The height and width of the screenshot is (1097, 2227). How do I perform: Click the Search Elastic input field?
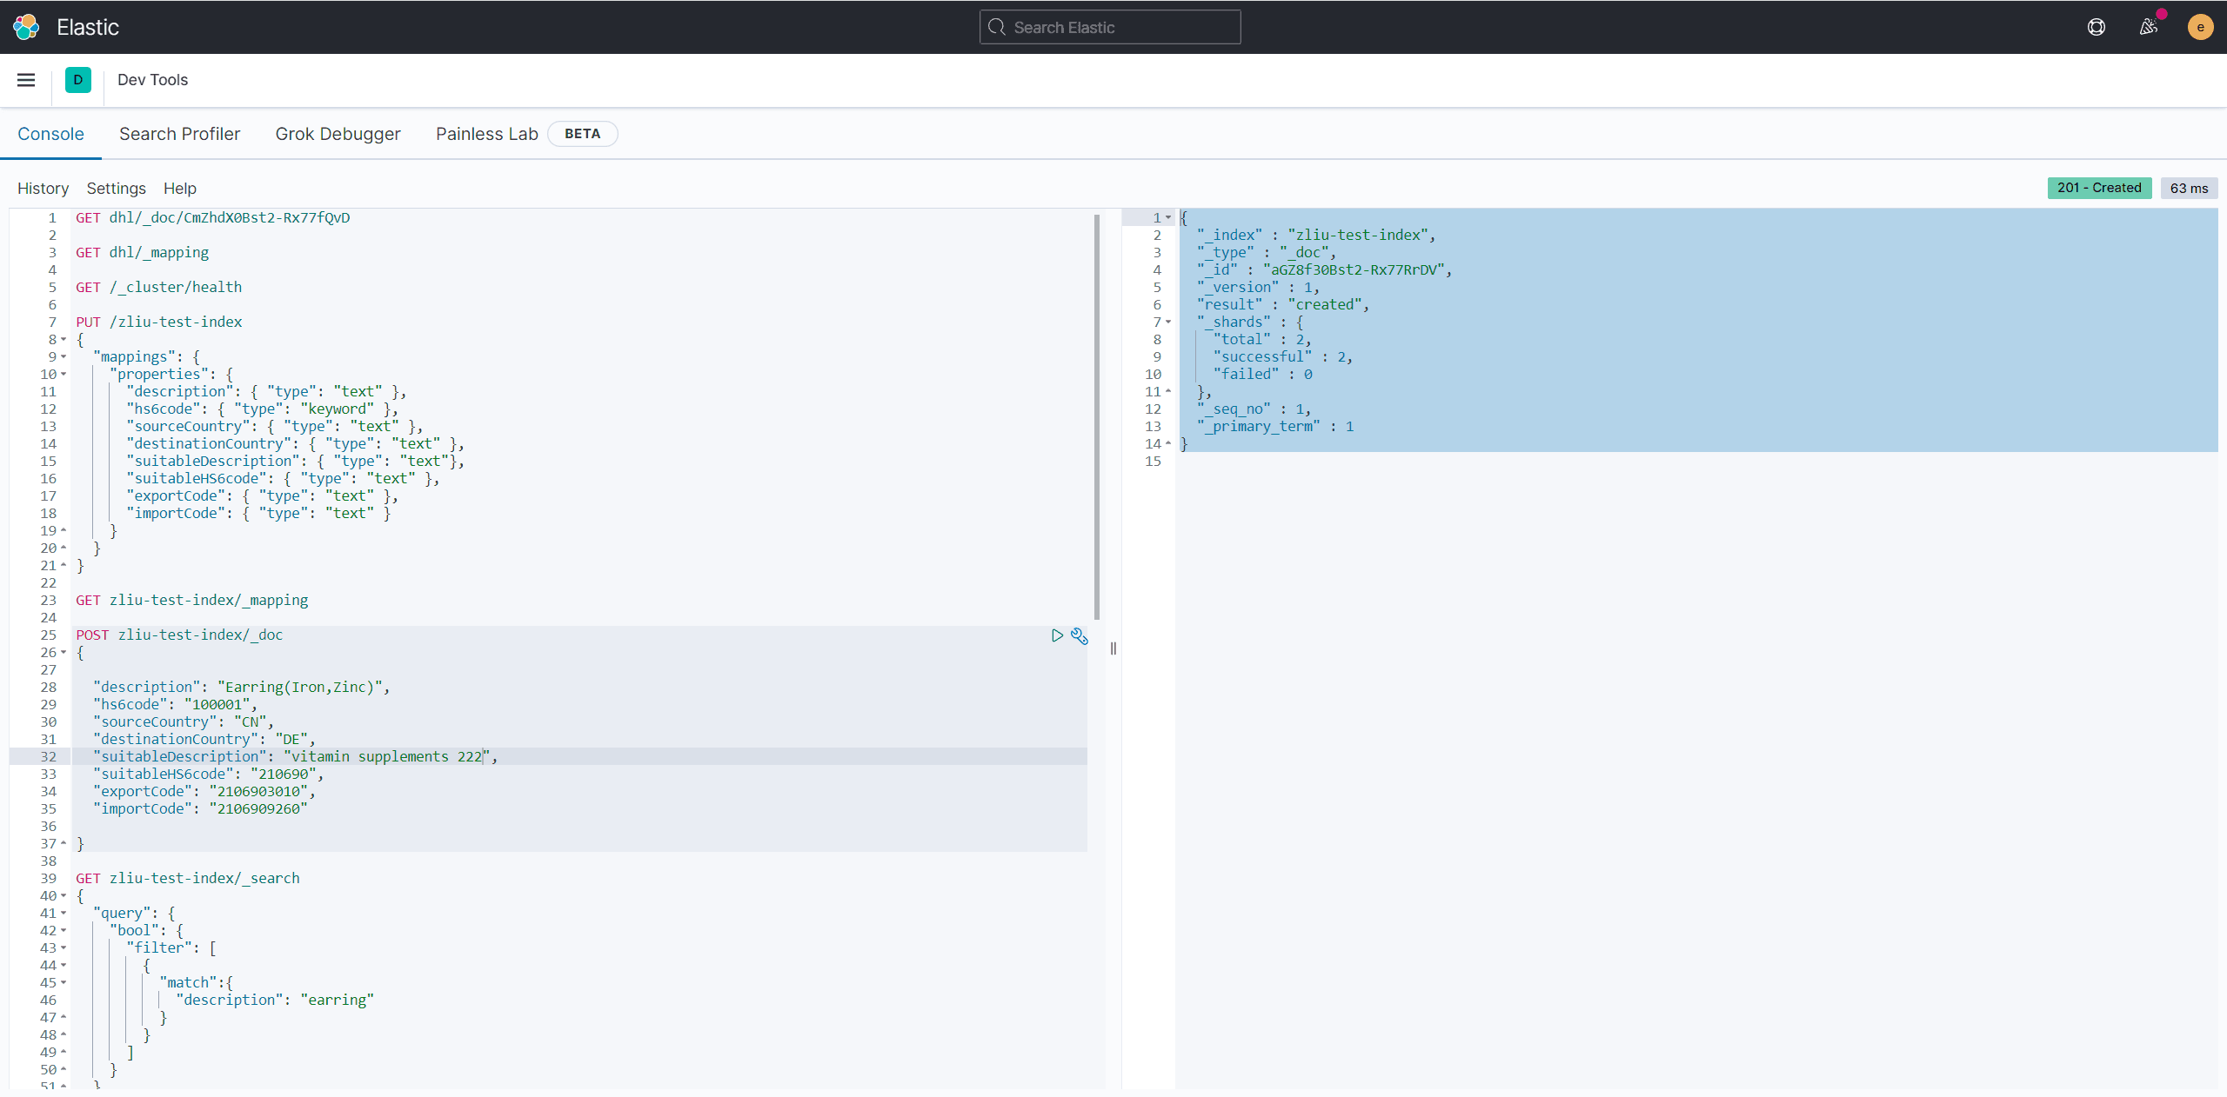click(x=1110, y=27)
